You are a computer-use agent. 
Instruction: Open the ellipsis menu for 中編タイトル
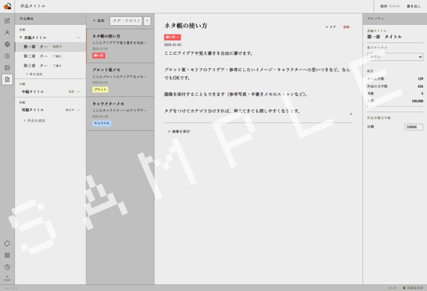click(78, 92)
